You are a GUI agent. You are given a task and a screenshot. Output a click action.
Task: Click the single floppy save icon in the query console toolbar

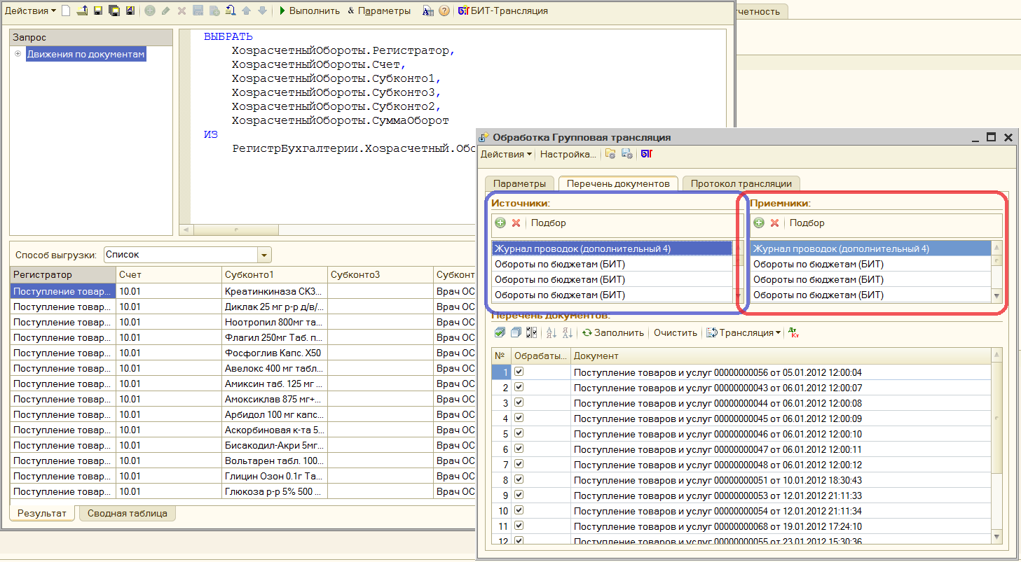tap(98, 10)
